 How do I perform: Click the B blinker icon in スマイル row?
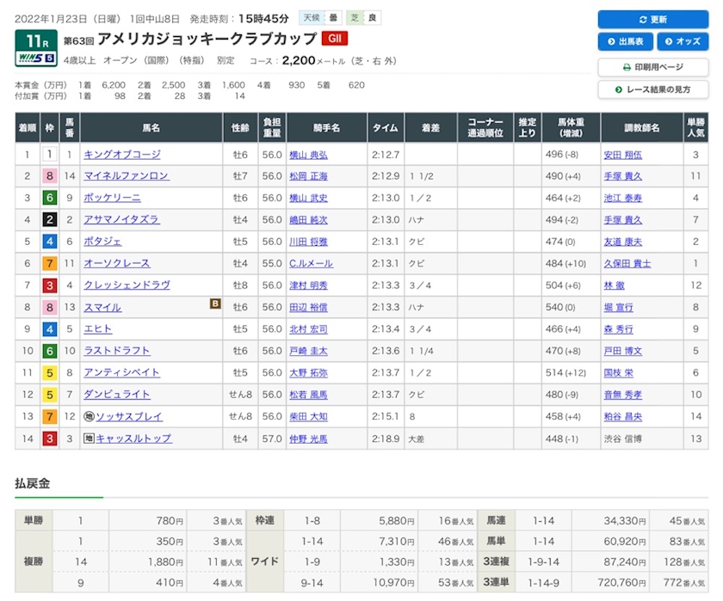point(215,304)
